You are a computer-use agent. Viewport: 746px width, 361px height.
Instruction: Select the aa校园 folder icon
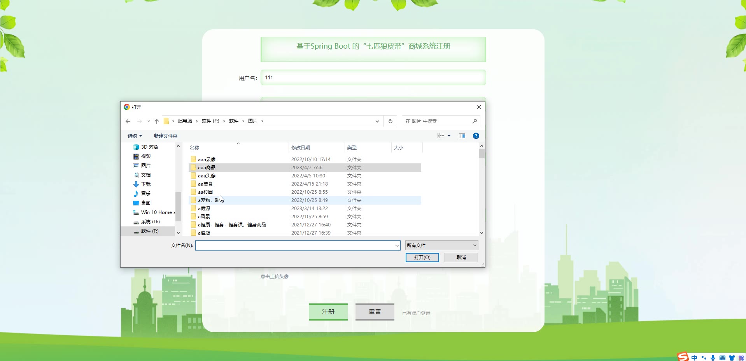click(193, 192)
